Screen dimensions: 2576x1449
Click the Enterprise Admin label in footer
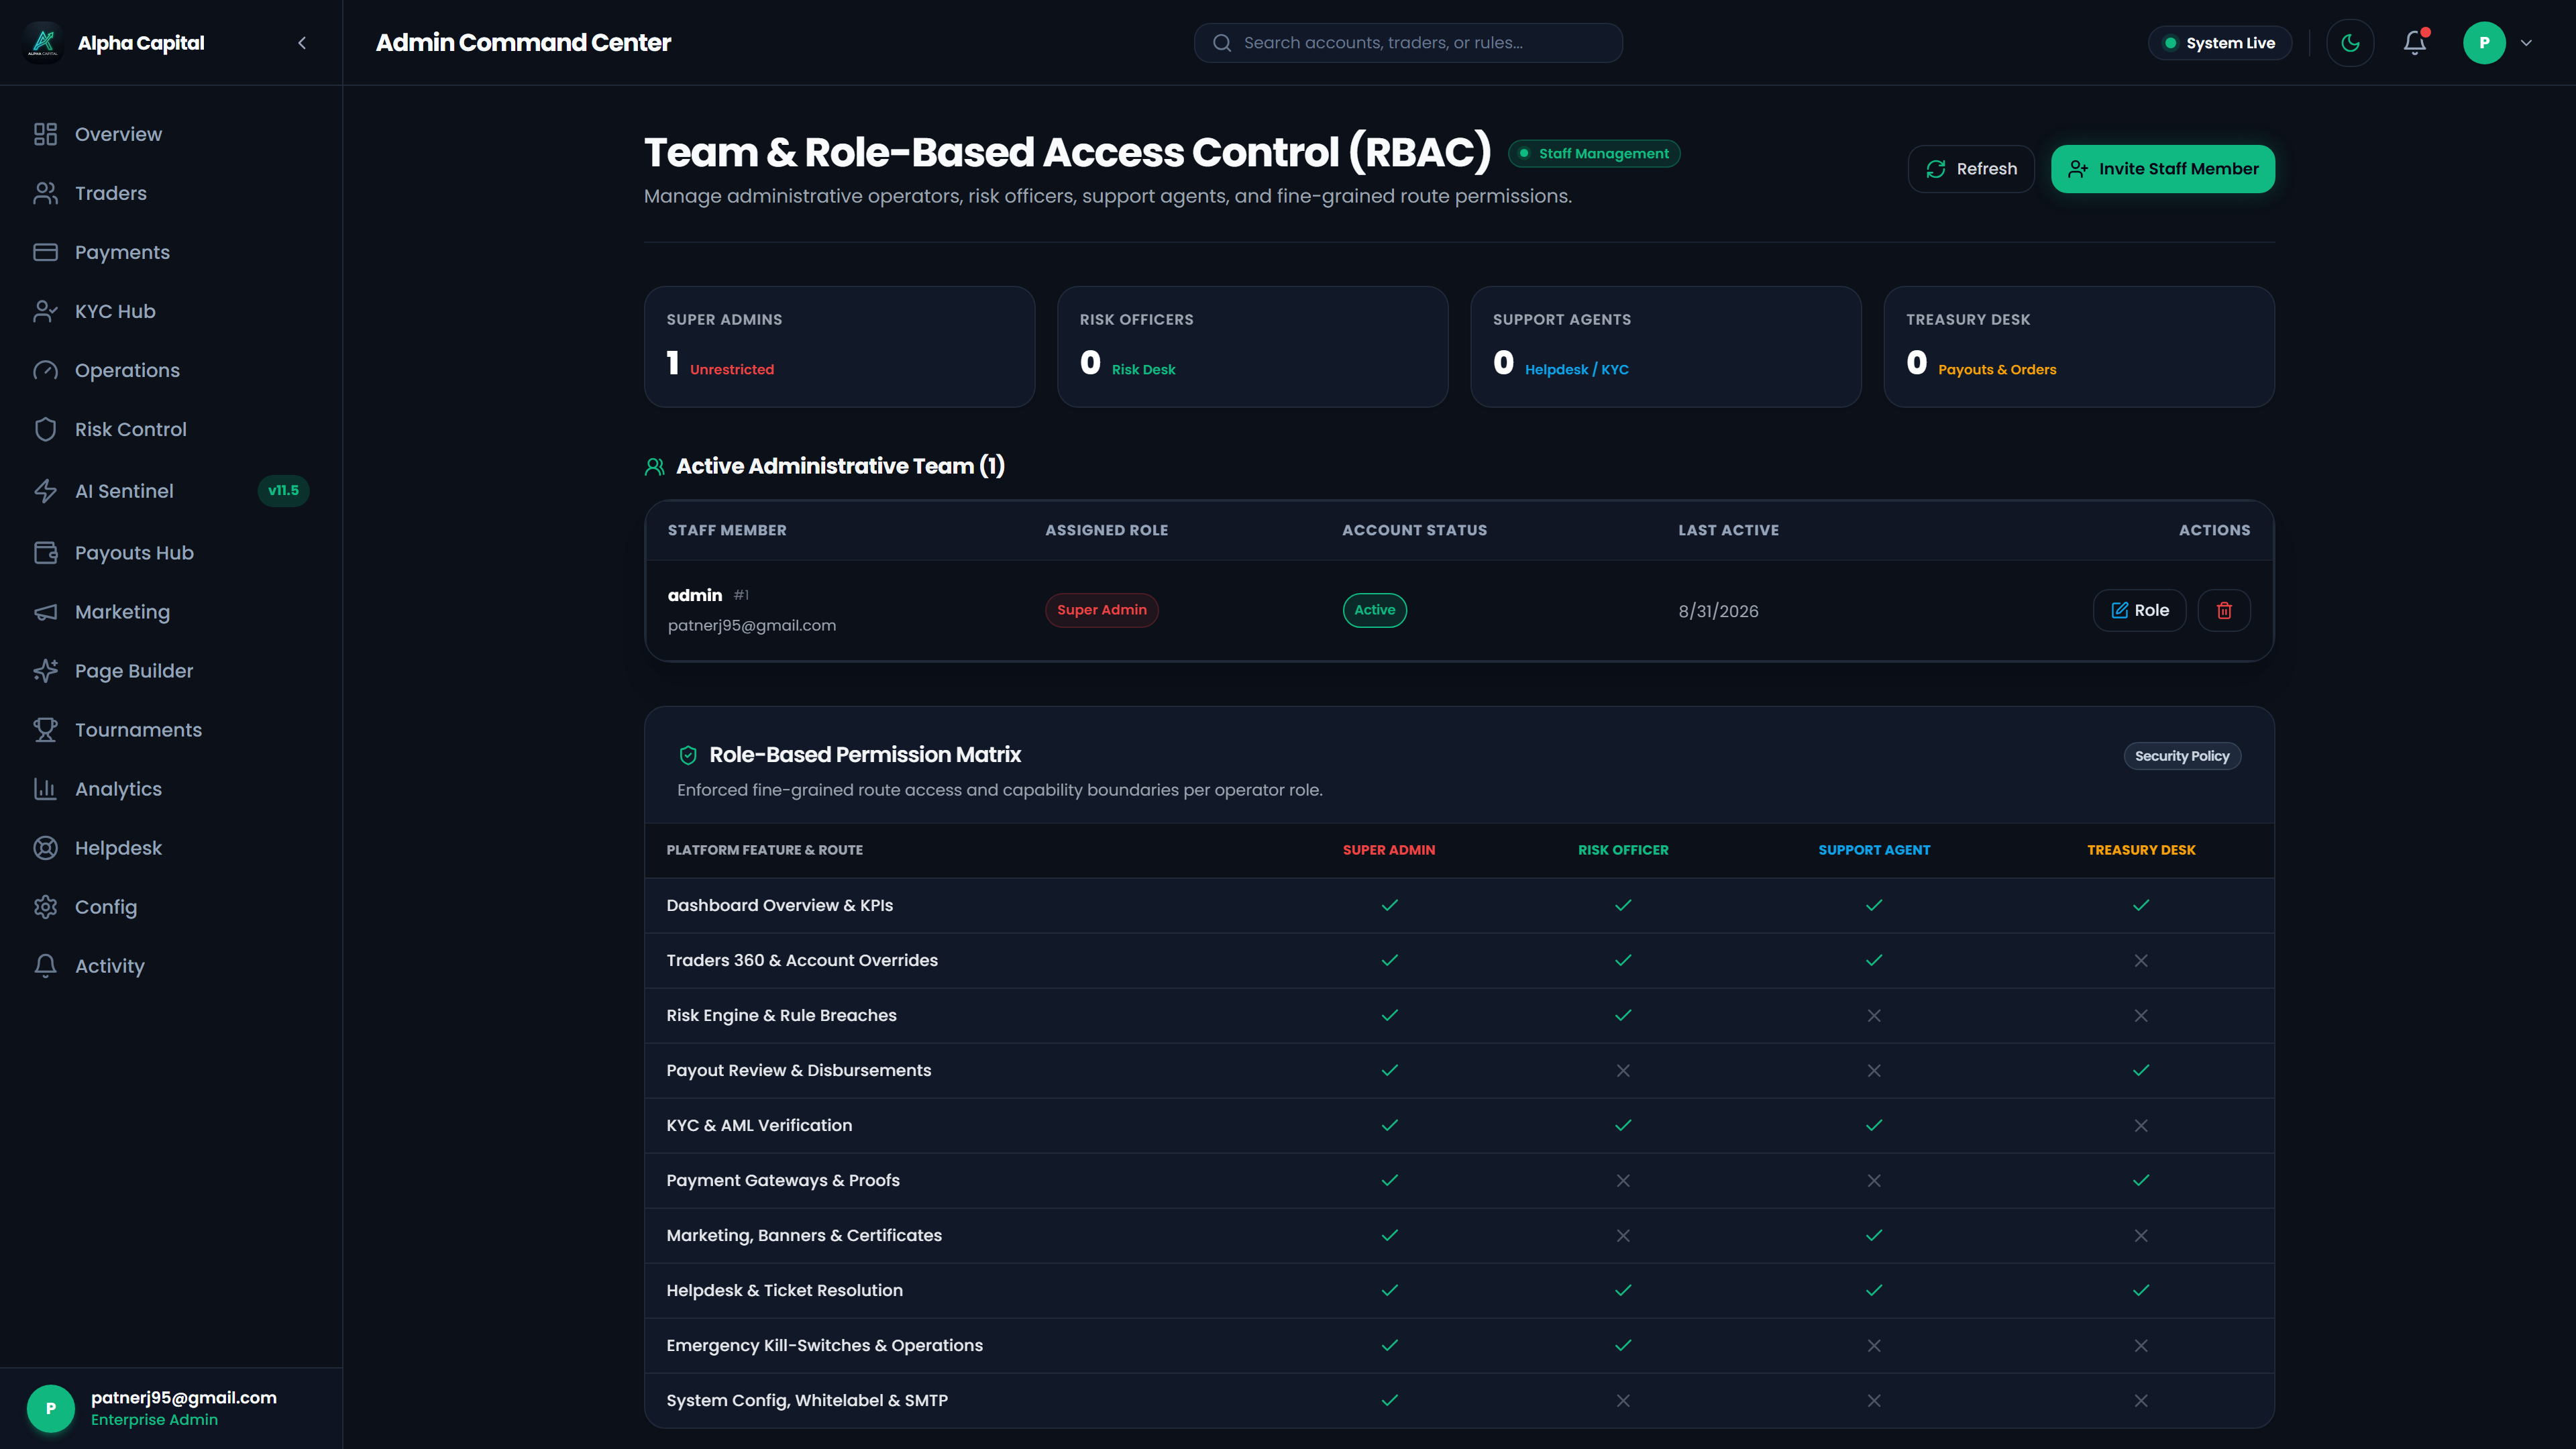point(154,1420)
